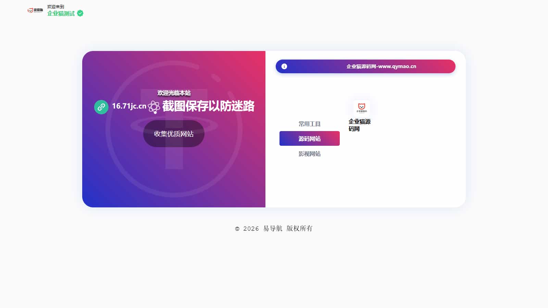
Task: Click the info icon in announcement bar
Action: click(x=284, y=66)
